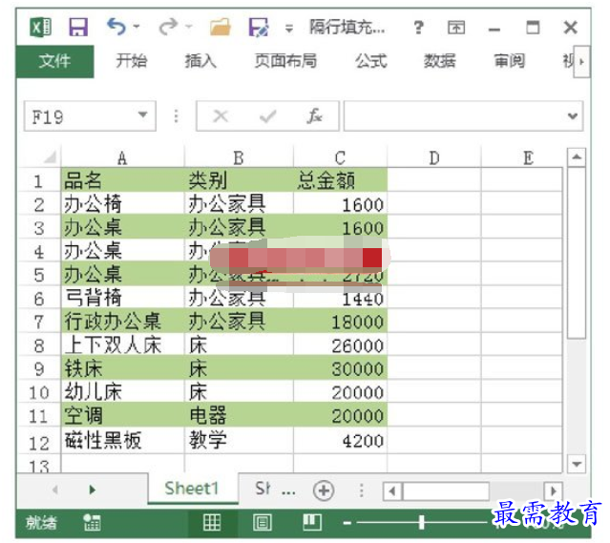Undo the last action

pos(116,27)
